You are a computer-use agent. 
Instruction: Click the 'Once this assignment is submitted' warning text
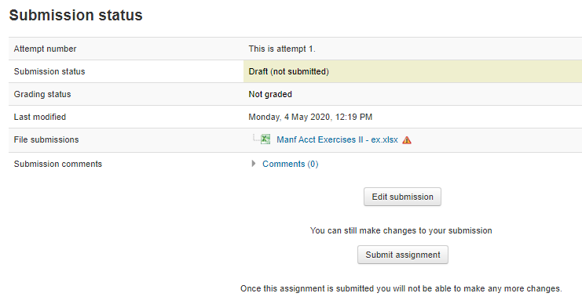coord(401,288)
